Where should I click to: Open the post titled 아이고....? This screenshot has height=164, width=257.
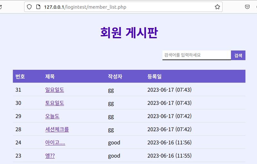pyautogui.click(x=55, y=142)
